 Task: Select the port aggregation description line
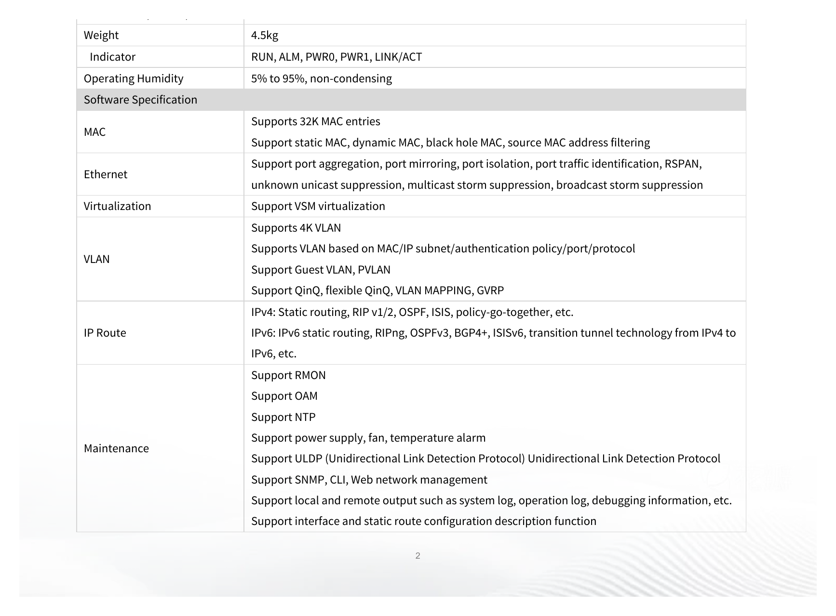[x=476, y=164]
